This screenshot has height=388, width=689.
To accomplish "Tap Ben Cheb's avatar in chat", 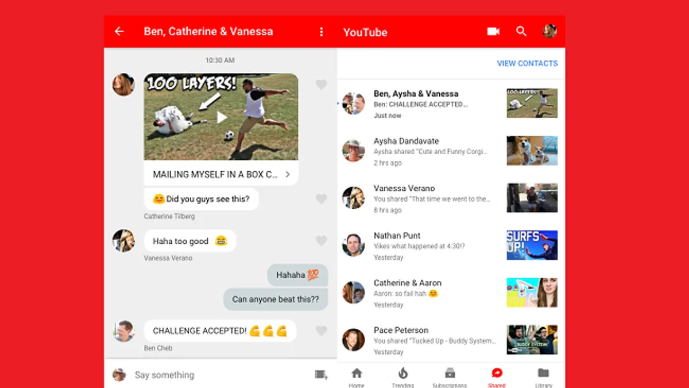I will [123, 331].
